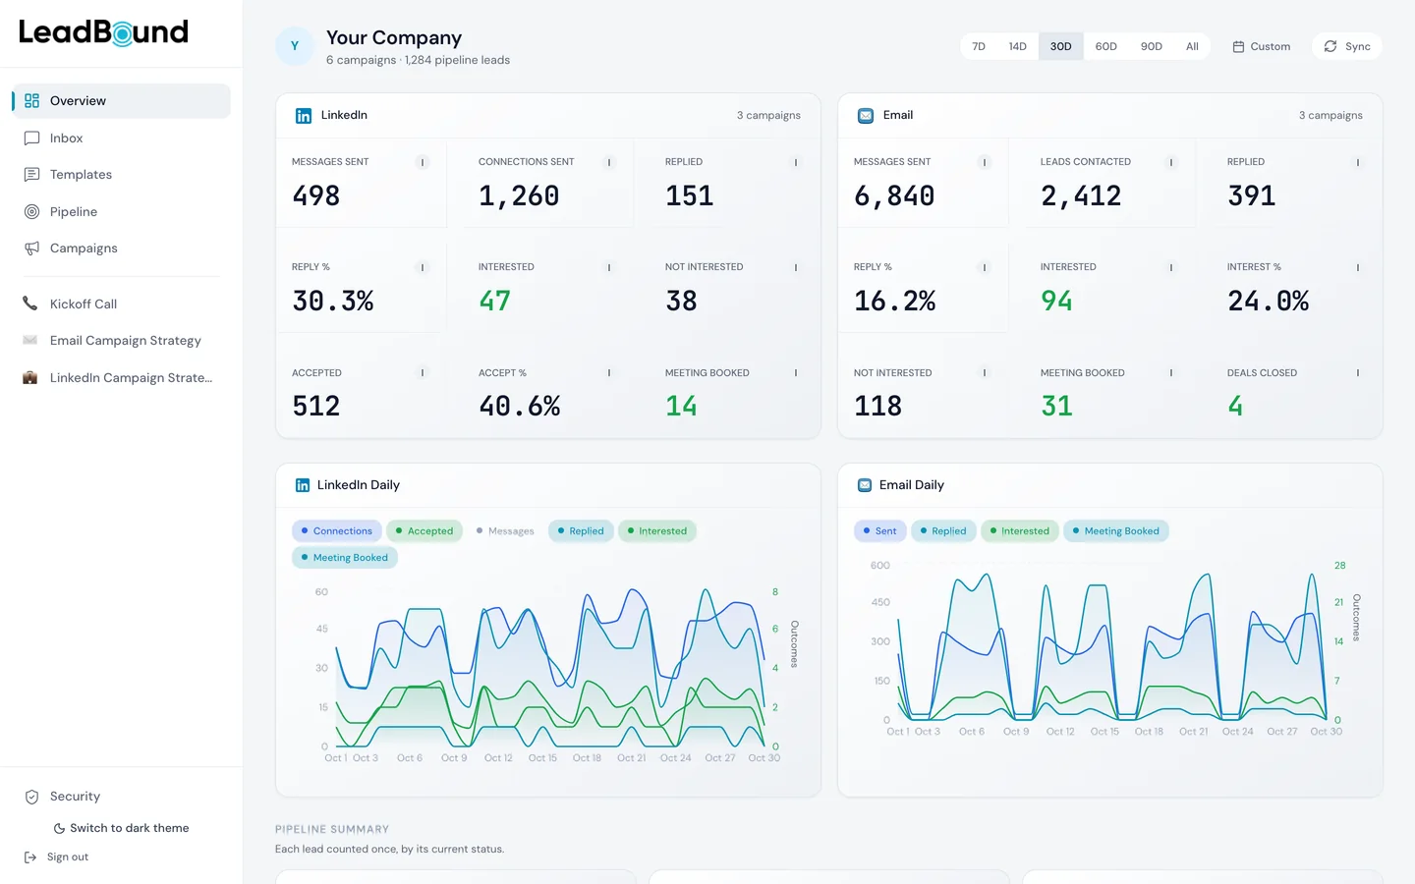Image resolution: width=1415 pixels, height=884 pixels.
Task: Click info icon for Interest %
Action: 1358,267
